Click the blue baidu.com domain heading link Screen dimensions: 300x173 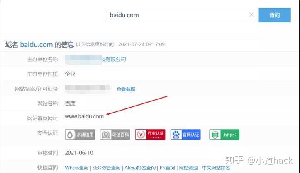coord(37,45)
